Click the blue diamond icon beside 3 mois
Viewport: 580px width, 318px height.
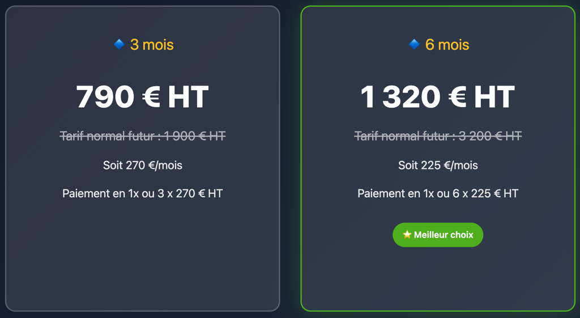[119, 44]
